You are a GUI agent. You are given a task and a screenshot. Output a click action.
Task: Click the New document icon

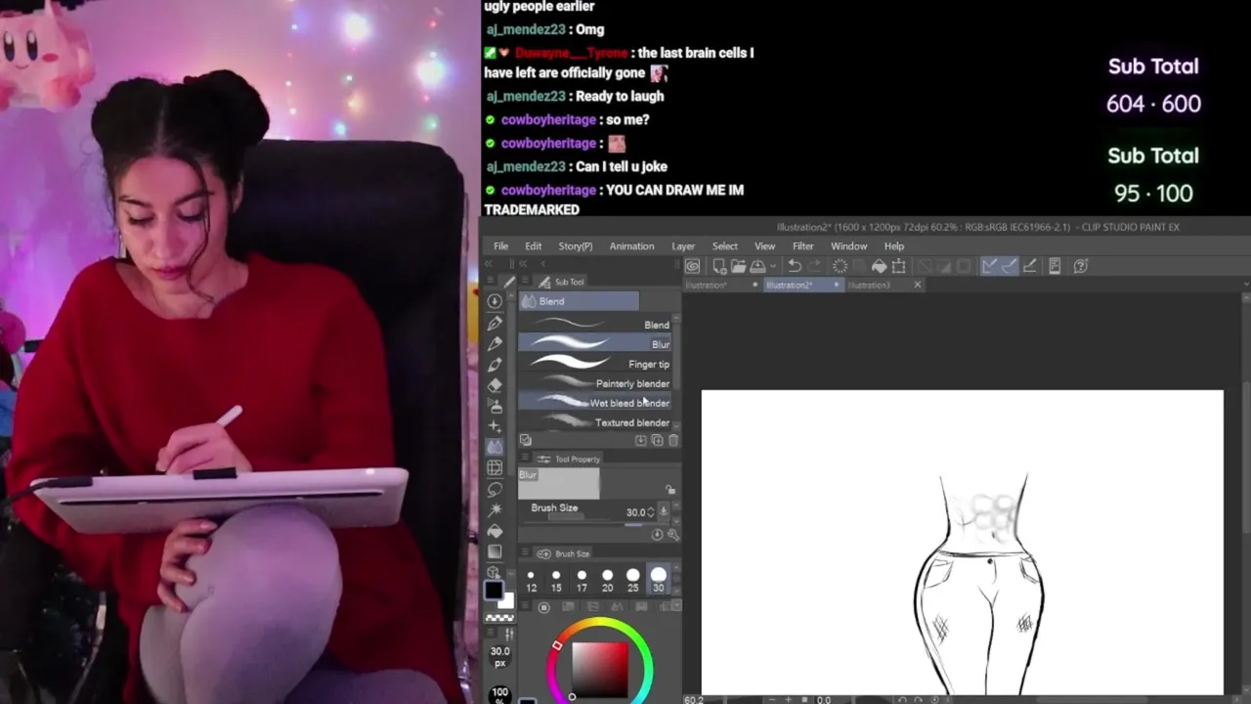[x=719, y=266]
